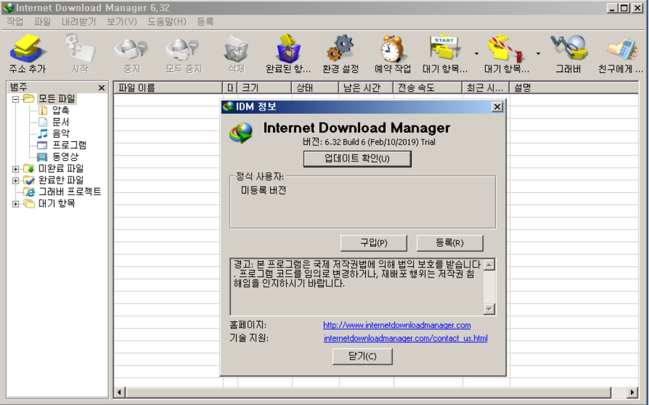The height and width of the screenshot is (405, 649).
Task: Click the 구입(P) purchase button
Action: click(x=373, y=242)
